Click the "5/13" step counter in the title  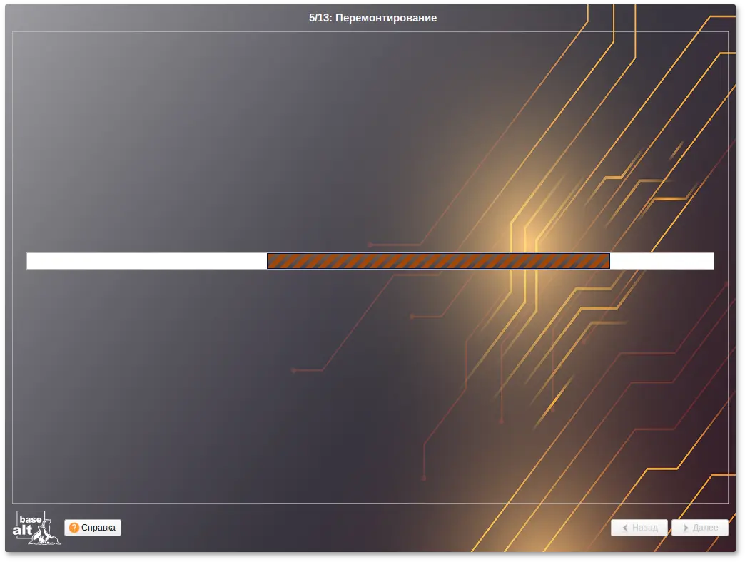pos(320,18)
